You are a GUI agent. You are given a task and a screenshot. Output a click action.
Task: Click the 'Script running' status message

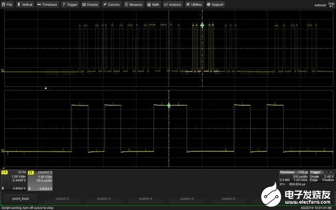click(x=27, y=208)
